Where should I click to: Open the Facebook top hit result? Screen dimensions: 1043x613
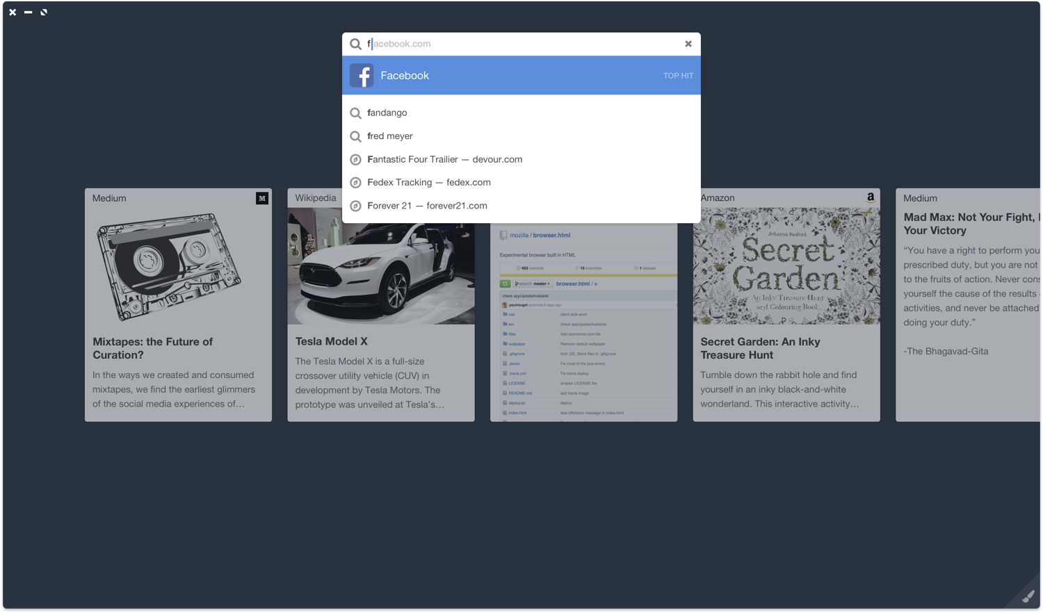point(521,75)
